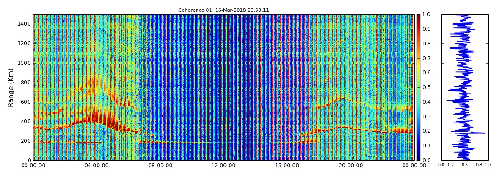Image resolution: width=499 pixels, height=176 pixels.
Task: Click the dark red top of the colorbar
Action: coord(418,16)
